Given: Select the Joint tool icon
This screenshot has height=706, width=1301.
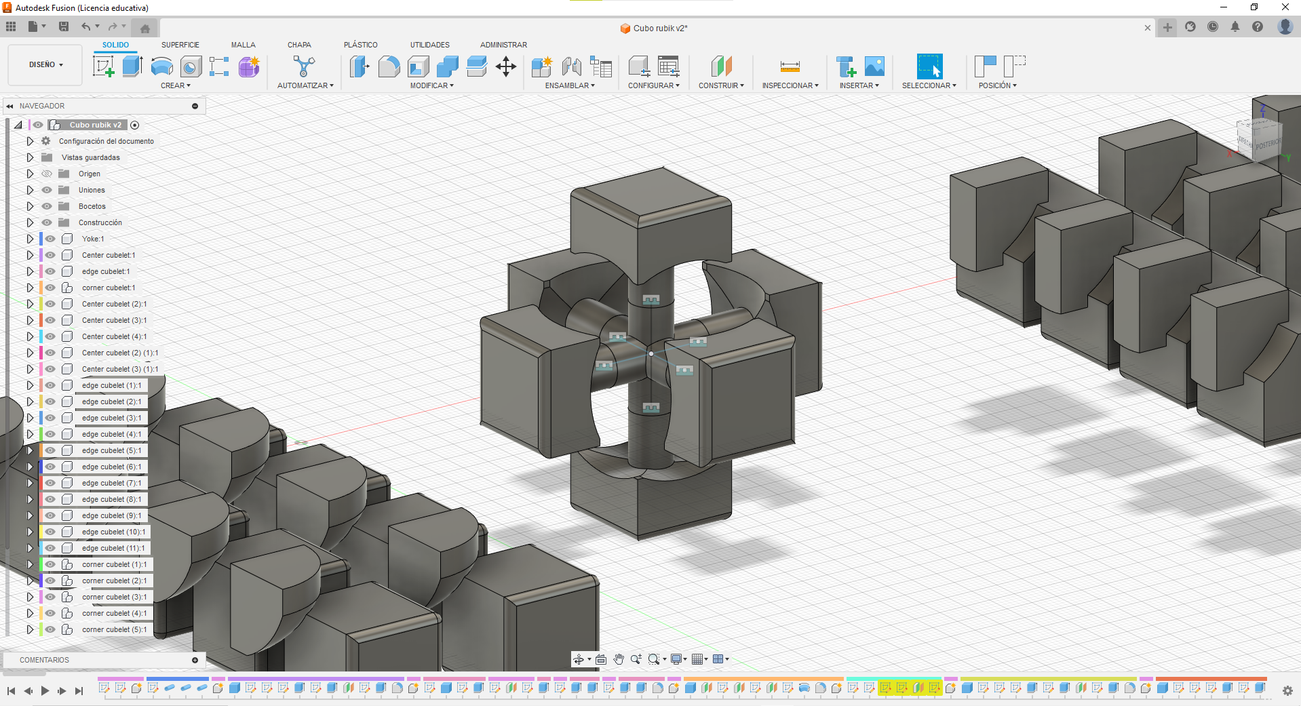Looking at the screenshot, I should point(572,66).
